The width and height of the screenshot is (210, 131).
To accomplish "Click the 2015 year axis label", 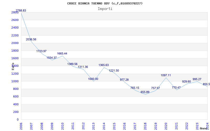I will pos(114,126).
